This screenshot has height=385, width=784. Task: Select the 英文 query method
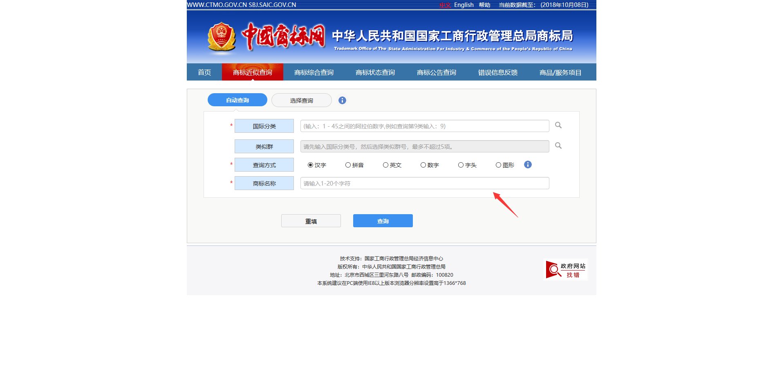click(x=385, y=165)
